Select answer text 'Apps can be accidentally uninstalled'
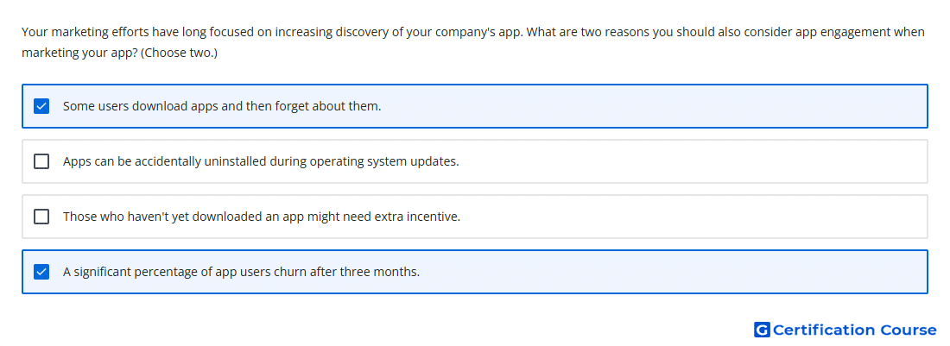Screen dimensions: 950x346 pyautogui.click(x=166, y=161)
